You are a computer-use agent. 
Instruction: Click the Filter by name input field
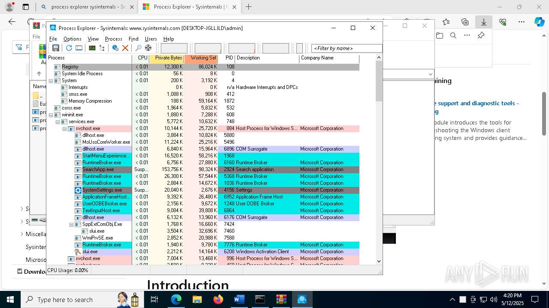point(347,48)
